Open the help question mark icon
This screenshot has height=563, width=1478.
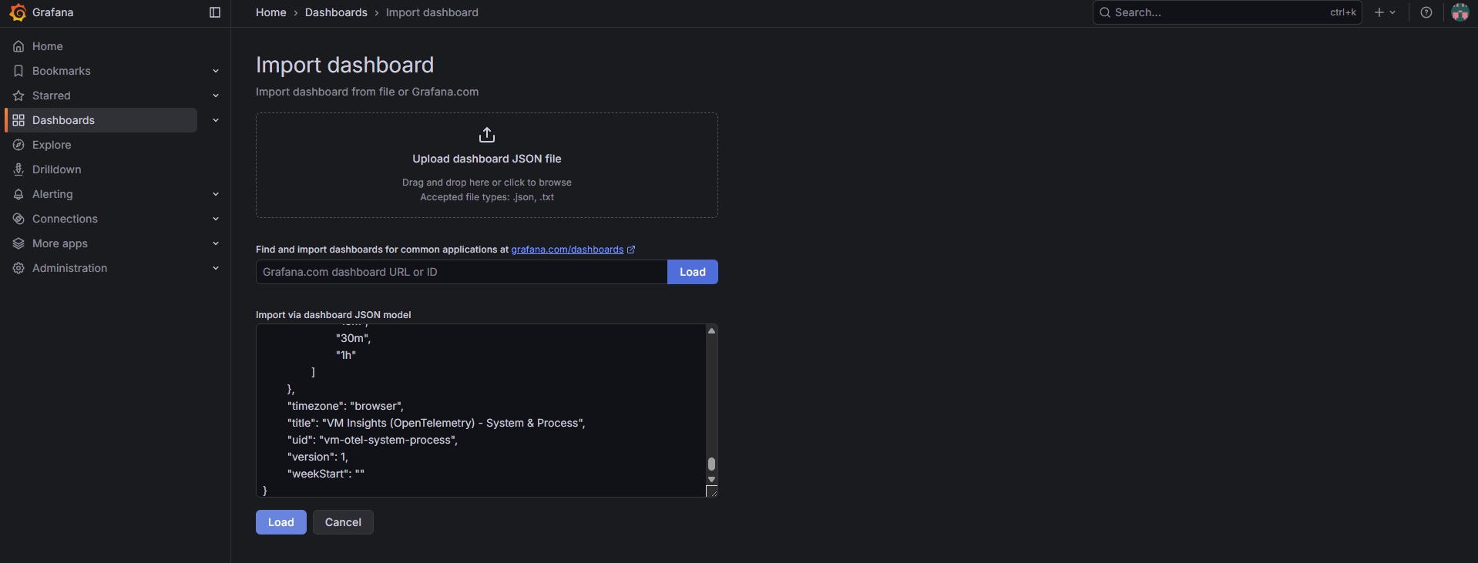pos(1426,12)
